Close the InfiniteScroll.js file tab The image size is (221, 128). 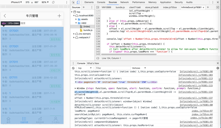(204, 7)
